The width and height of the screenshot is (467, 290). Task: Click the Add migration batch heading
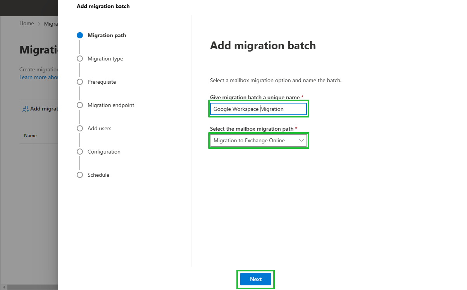click(263, 46)
